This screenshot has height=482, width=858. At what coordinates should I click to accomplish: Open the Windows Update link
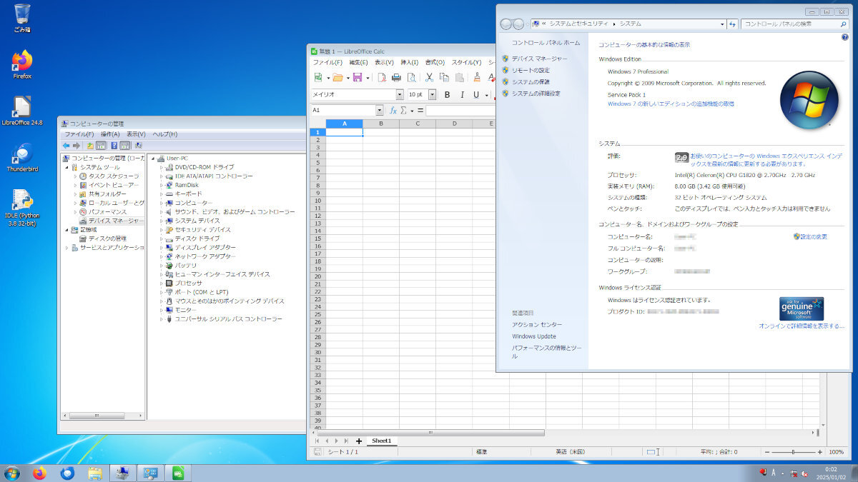click(533, 336)
